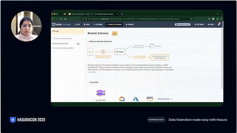Click the HASURA box in the diagram
237x133 pixels.
tap(120, 52)
